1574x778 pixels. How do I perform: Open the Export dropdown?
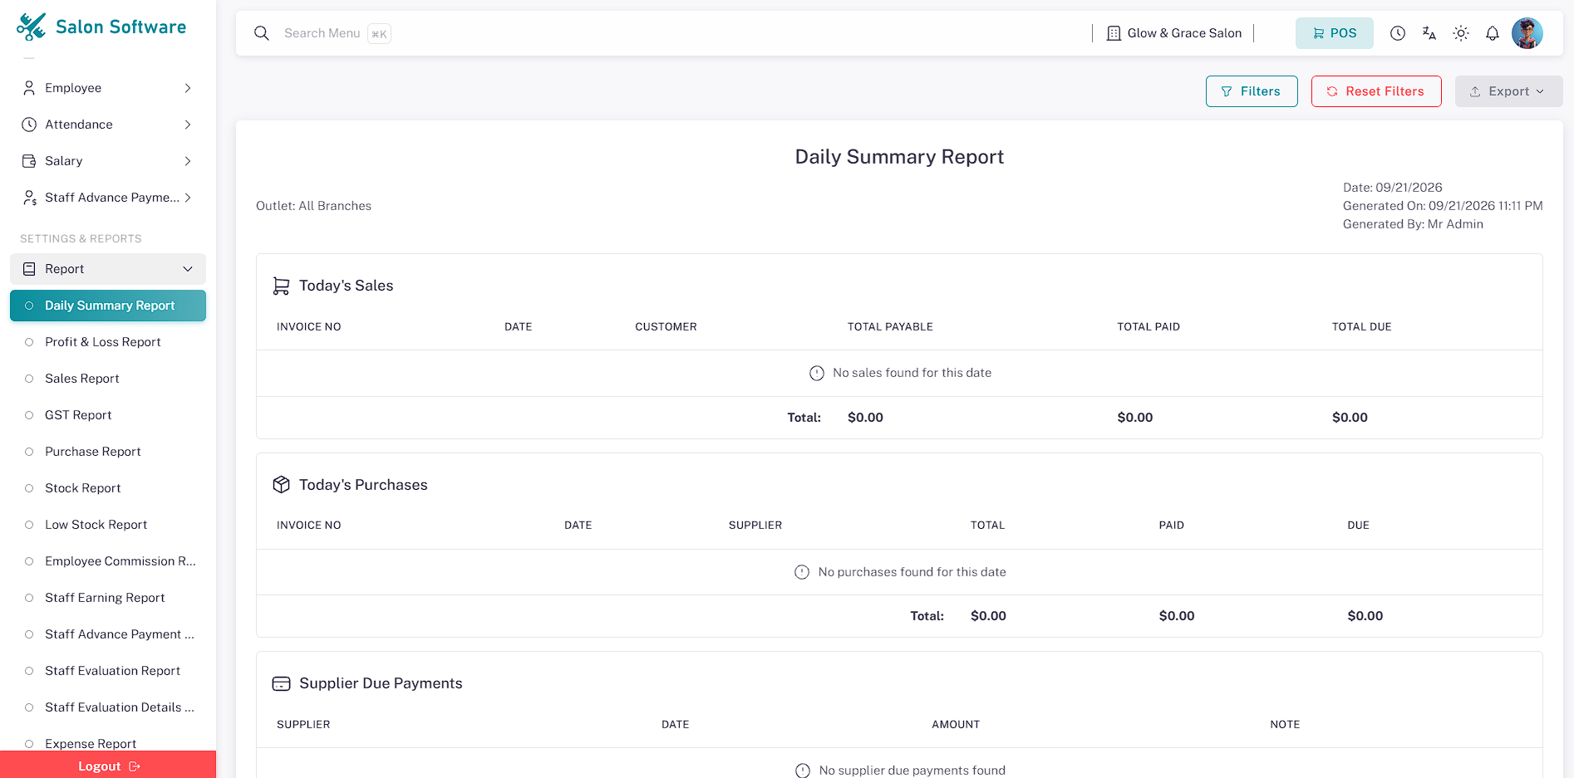pos(1508,91)
